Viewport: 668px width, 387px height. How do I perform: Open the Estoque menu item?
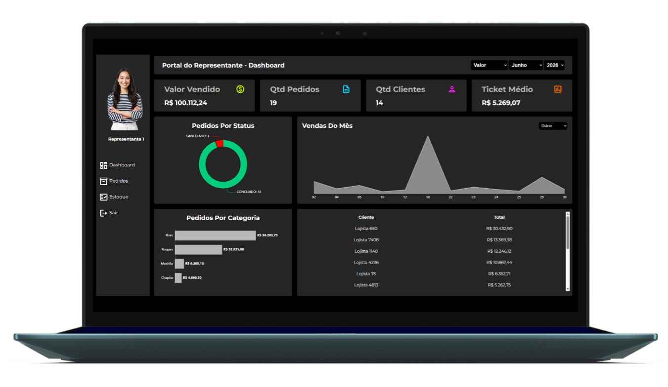pos(119,197)
